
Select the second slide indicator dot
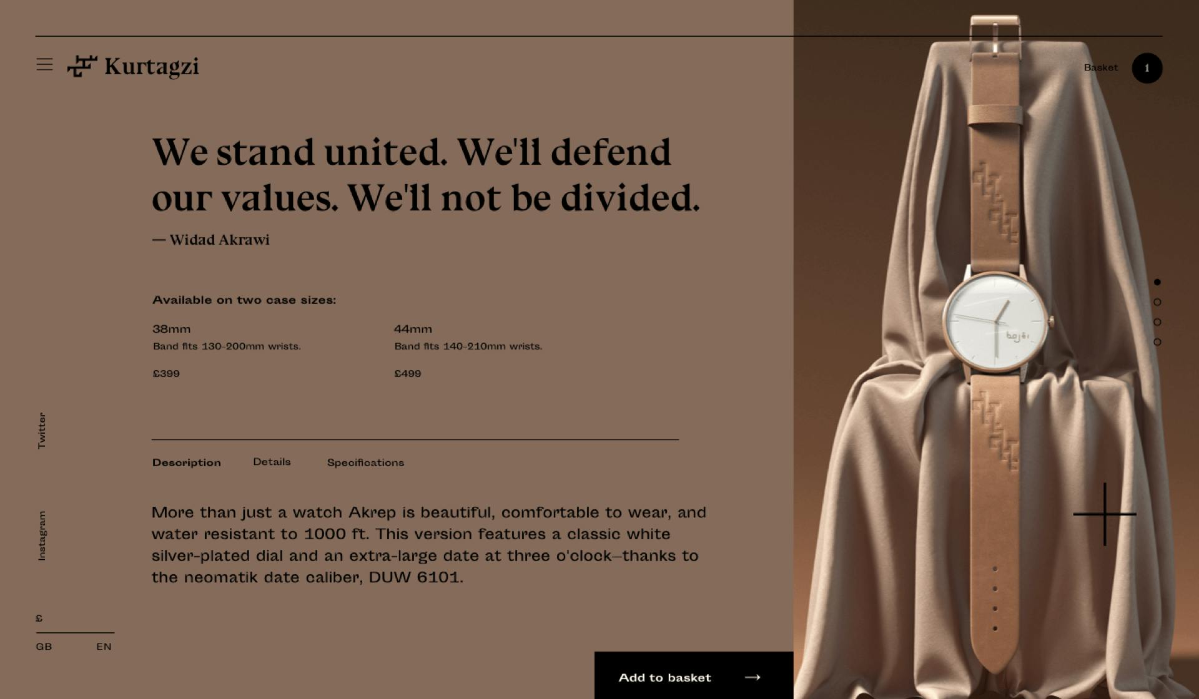pyautogui.click(x=1157, y=302)
